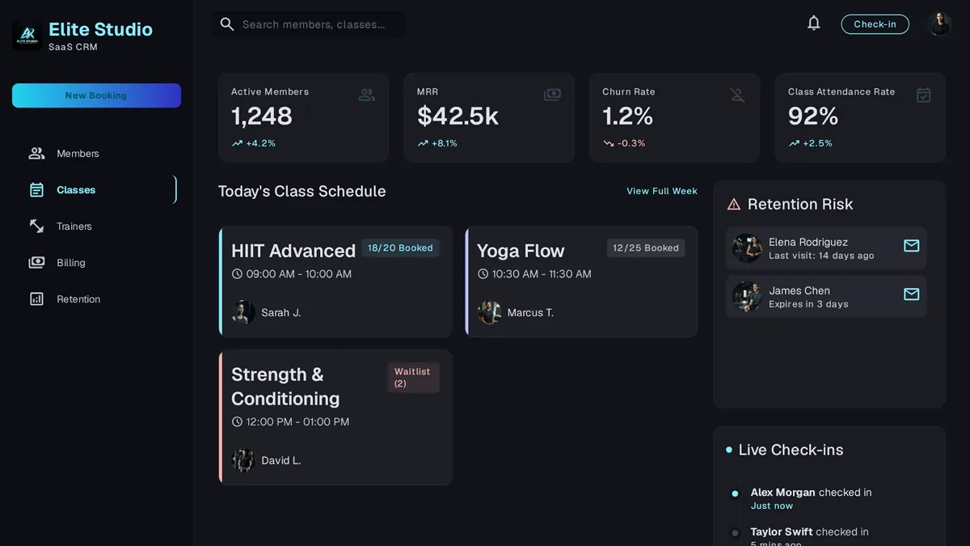Viewport: 970px width, 546px height.
Task: Click the 09:00 AM - 10:00 AM time
Action: (299, 274)
